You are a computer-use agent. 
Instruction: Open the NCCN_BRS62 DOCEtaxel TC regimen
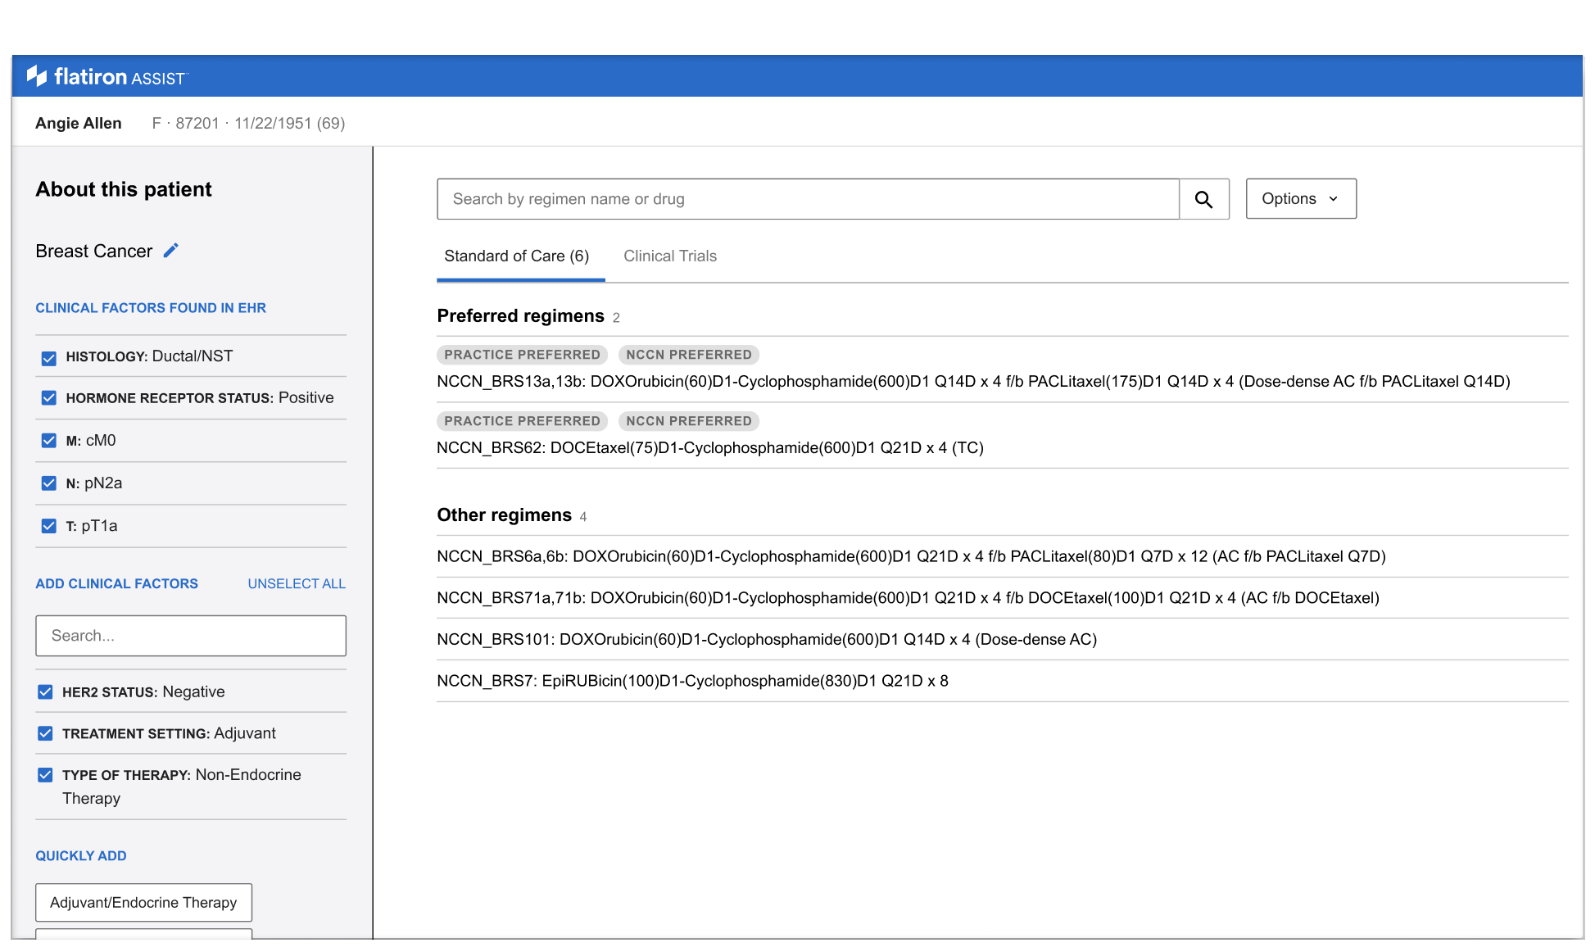(709, 448)
